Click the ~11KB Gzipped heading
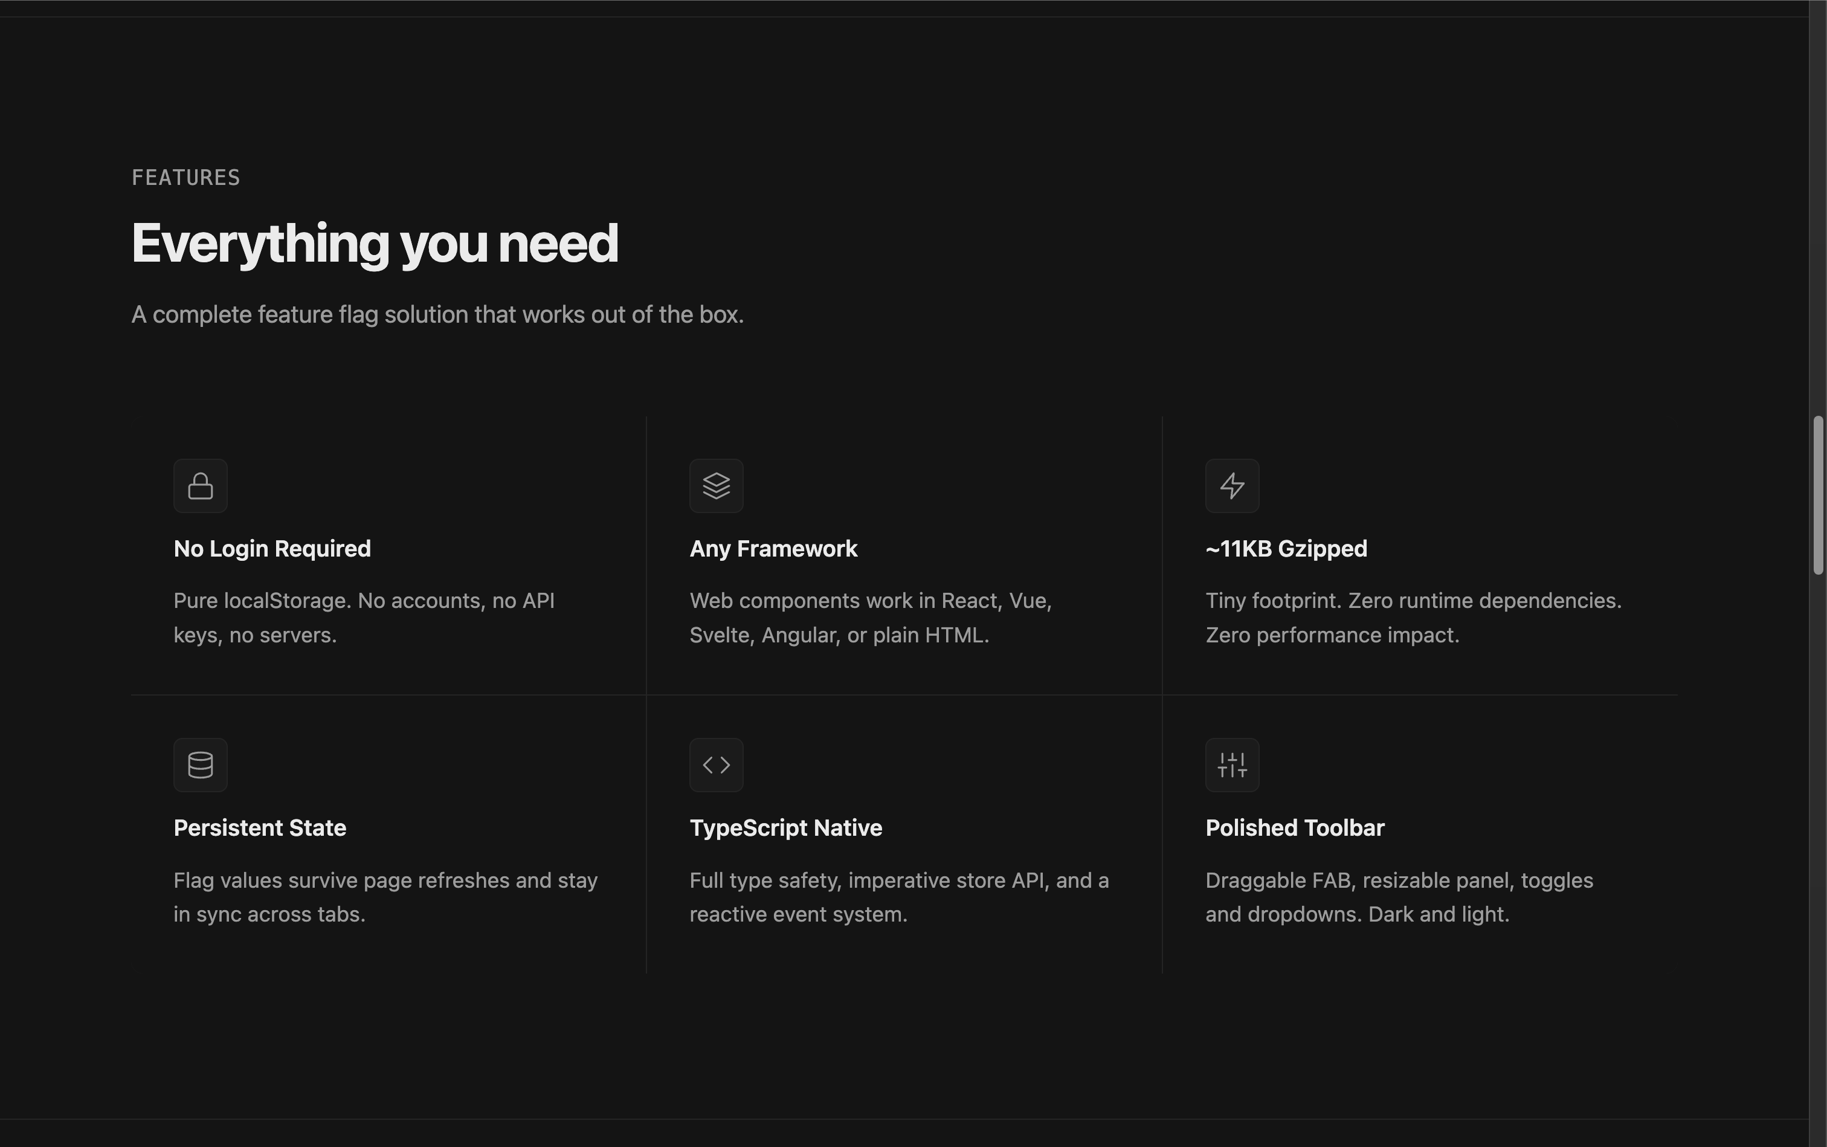This screenshot has width=1827, height=1147. (x=1286, y=549)
